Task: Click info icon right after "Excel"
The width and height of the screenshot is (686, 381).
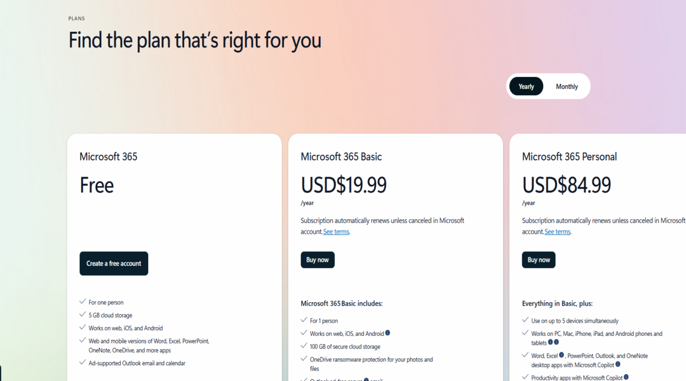Action: click(x=562, y=355)
